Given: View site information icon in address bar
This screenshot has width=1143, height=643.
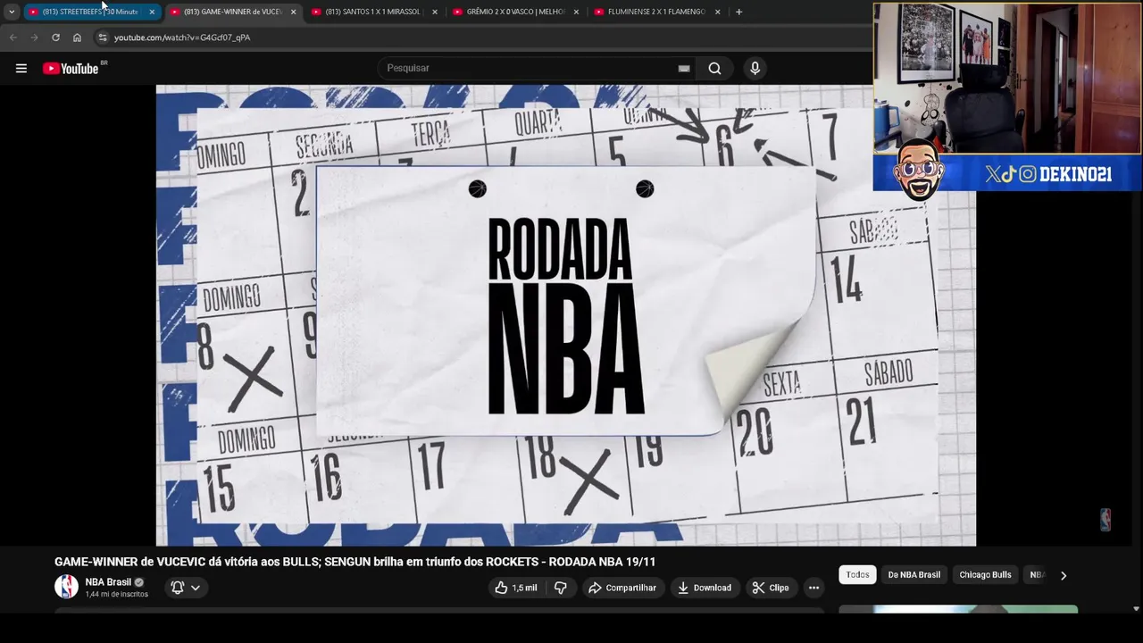Looking at the screenshot, I should pos(103,38).
